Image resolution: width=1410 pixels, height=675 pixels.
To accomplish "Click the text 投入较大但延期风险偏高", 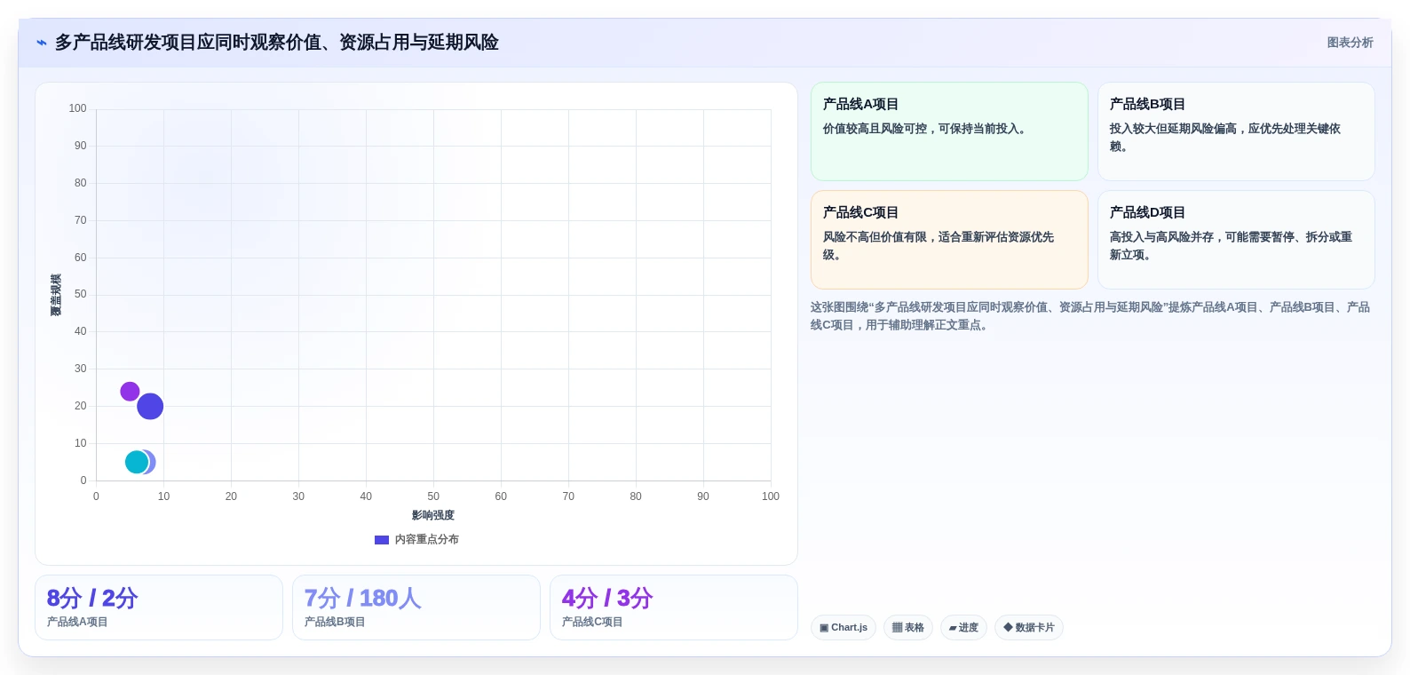I will [x=1225, y=138].
